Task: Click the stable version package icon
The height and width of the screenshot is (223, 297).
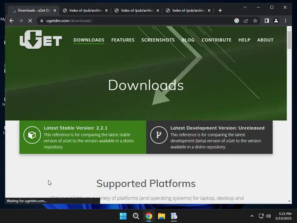Action: [x=32, y=135]
